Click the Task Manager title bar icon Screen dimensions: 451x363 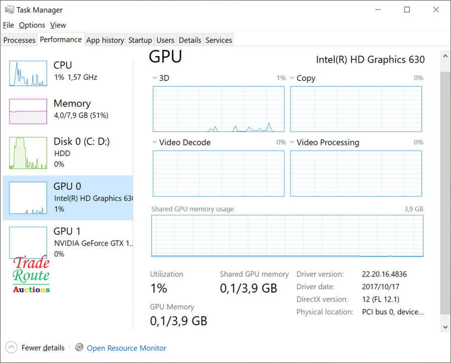pyautogui.click(x=9, y=10)
